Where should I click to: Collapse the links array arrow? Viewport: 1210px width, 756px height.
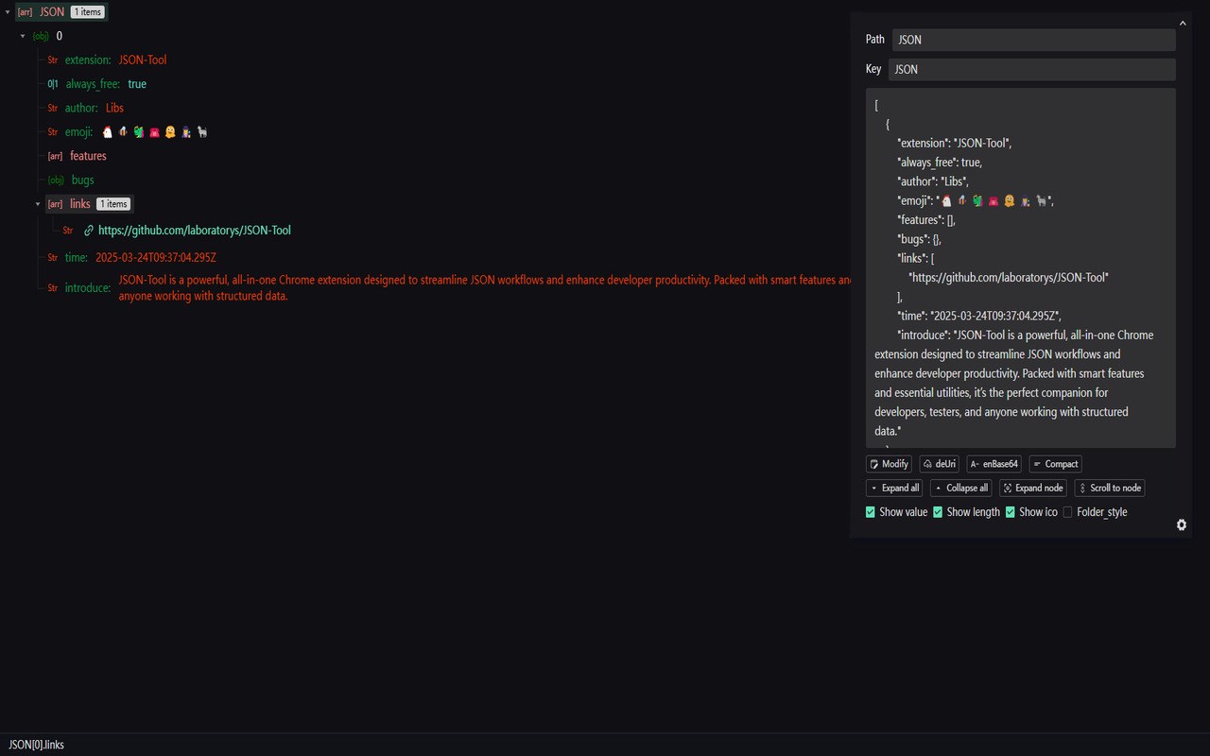tap(38, 204)
